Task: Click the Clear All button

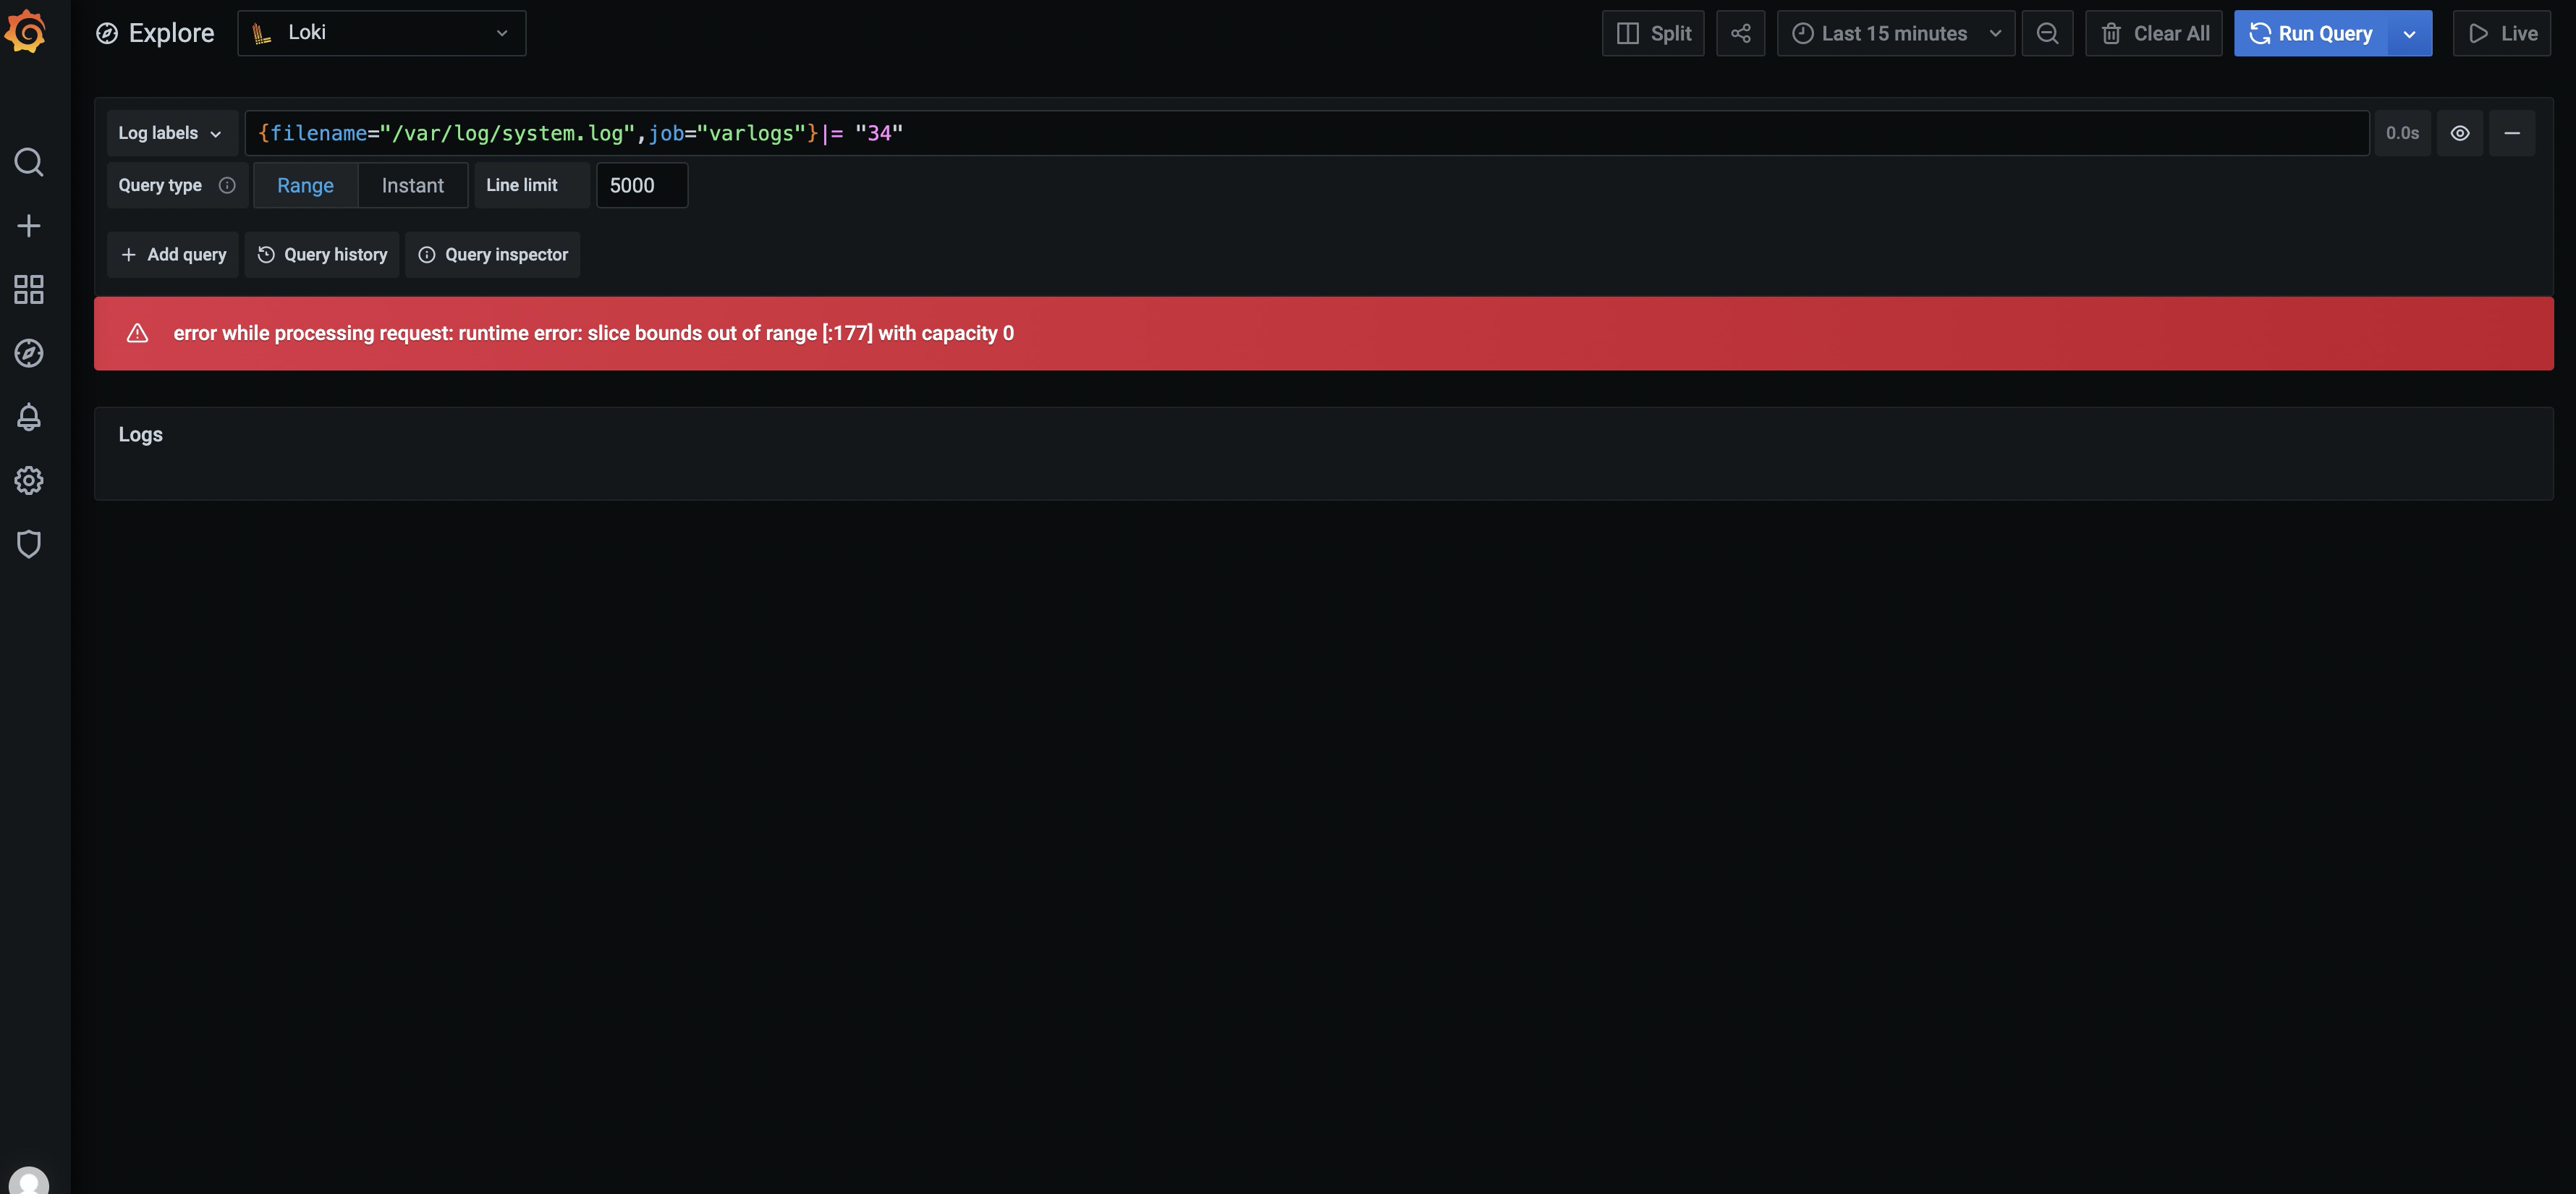Action: 2152,33
